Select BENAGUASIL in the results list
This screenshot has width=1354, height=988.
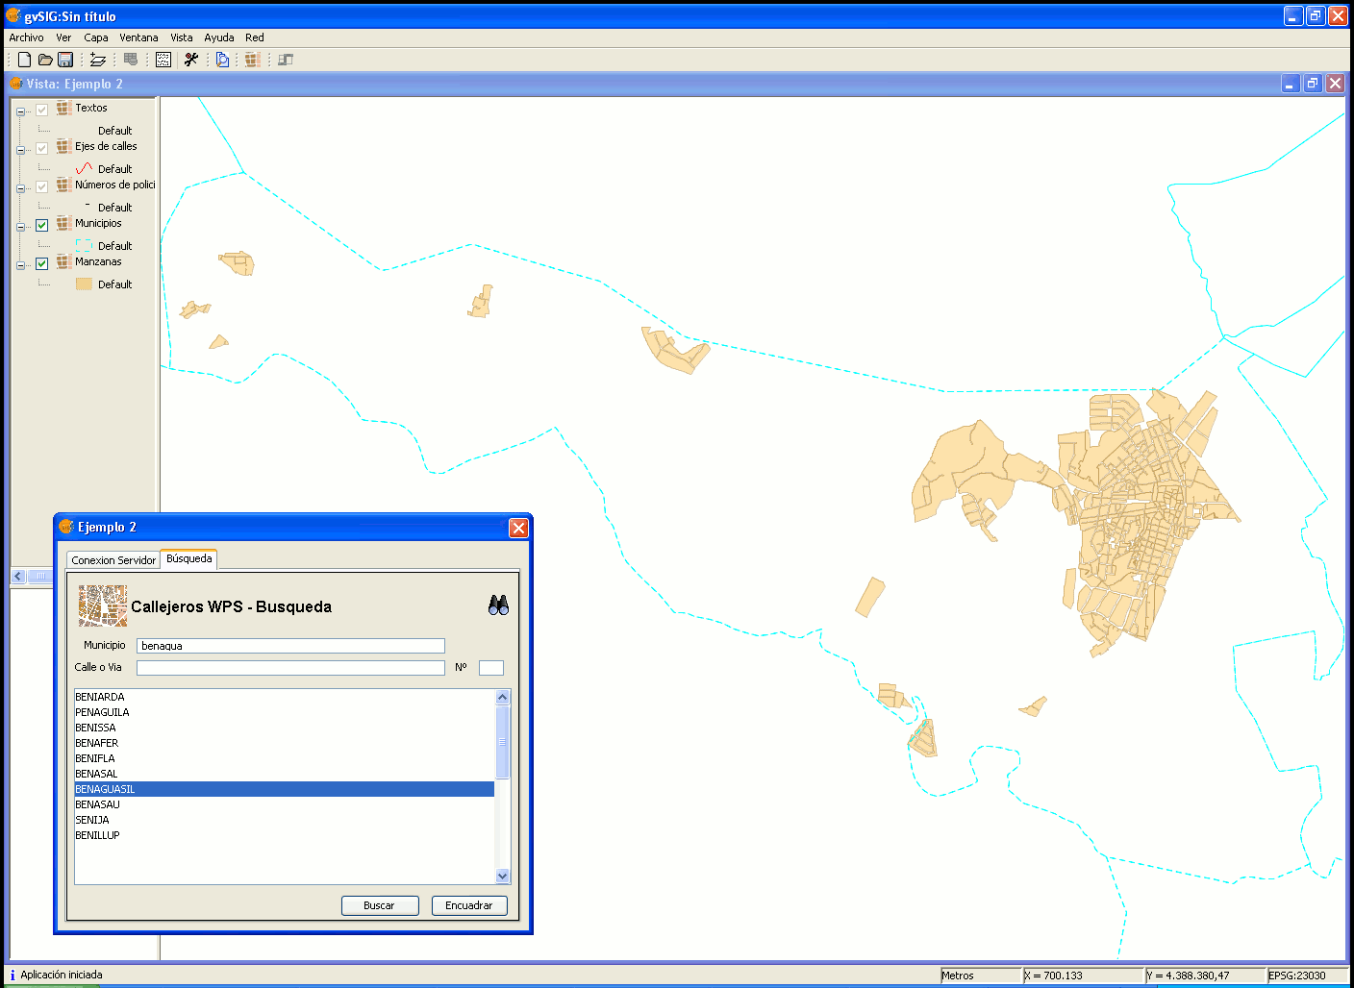(x=285, y=789)
